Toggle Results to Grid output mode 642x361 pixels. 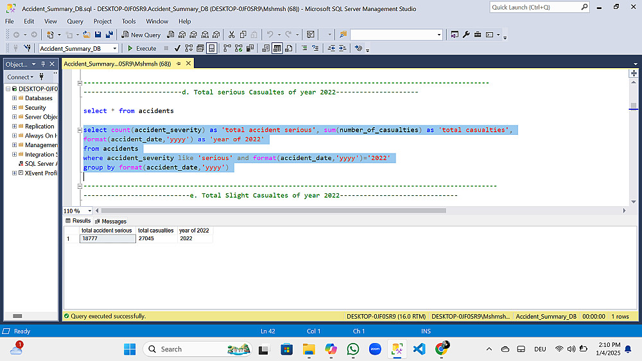[x=277, y=48]
